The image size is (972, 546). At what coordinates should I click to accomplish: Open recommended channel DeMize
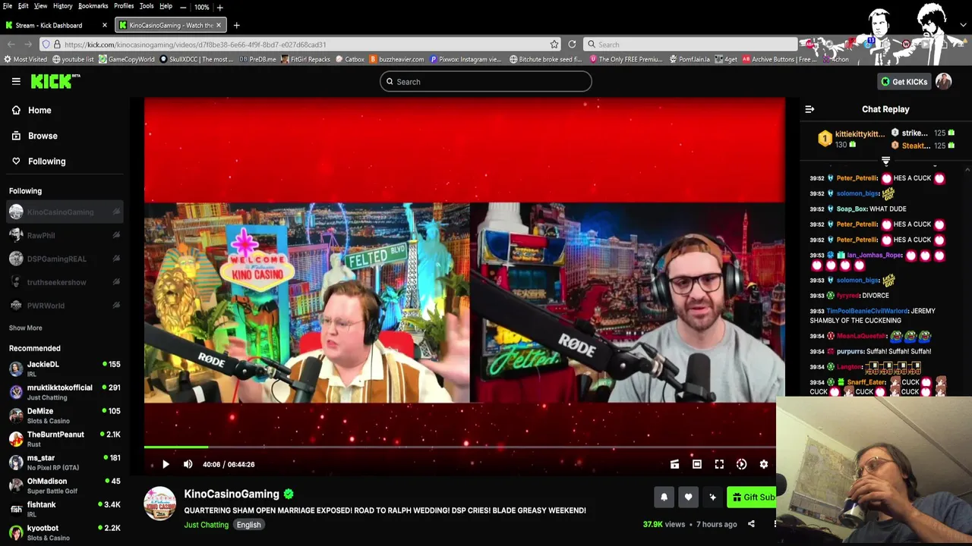64,416
